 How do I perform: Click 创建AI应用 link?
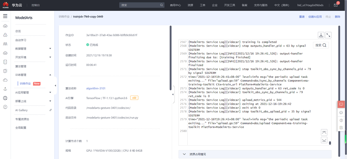click(315, 17)
